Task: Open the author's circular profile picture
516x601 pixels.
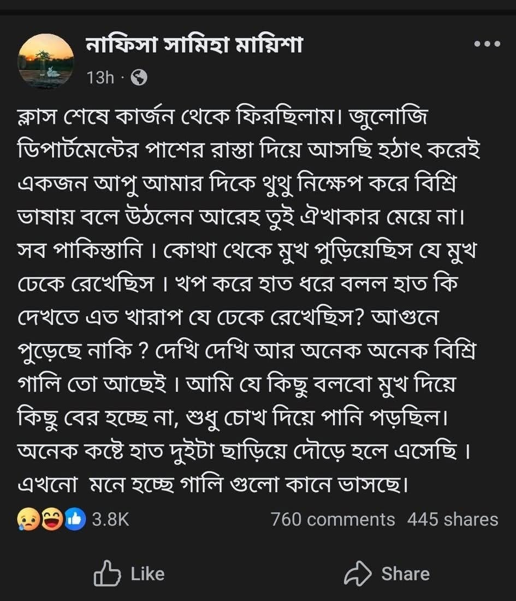Action: click(46, 60)
